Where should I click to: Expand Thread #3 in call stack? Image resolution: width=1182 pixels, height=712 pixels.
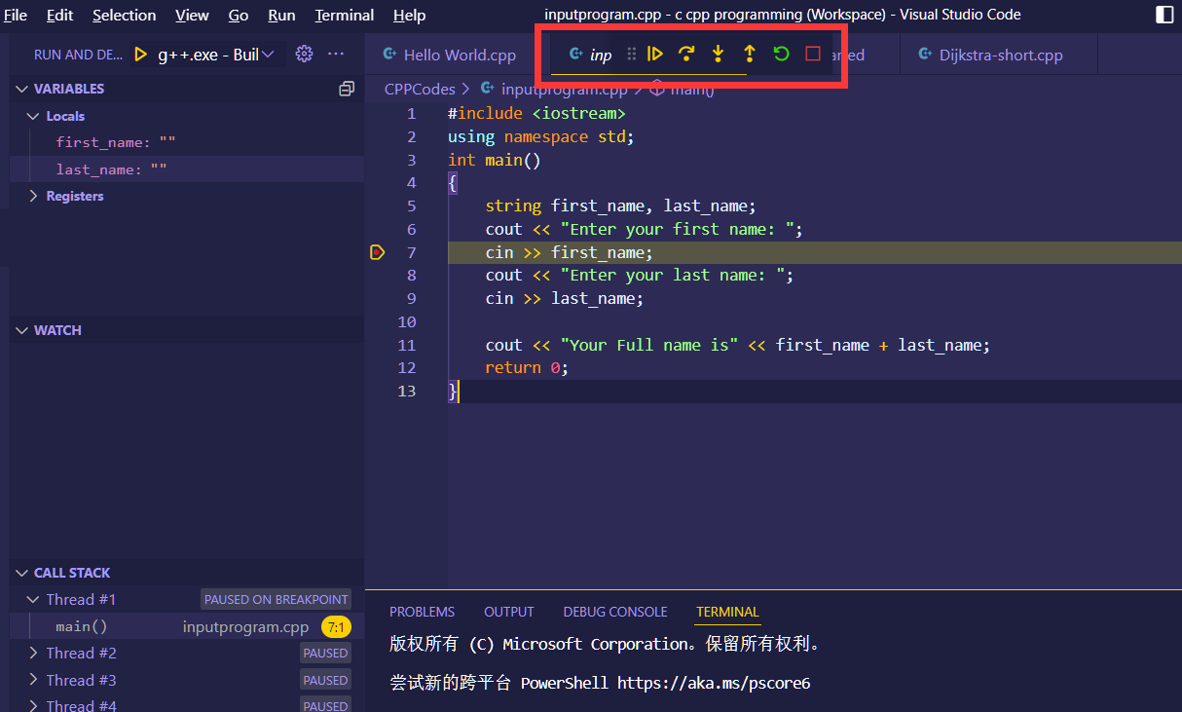coord(34,680)
